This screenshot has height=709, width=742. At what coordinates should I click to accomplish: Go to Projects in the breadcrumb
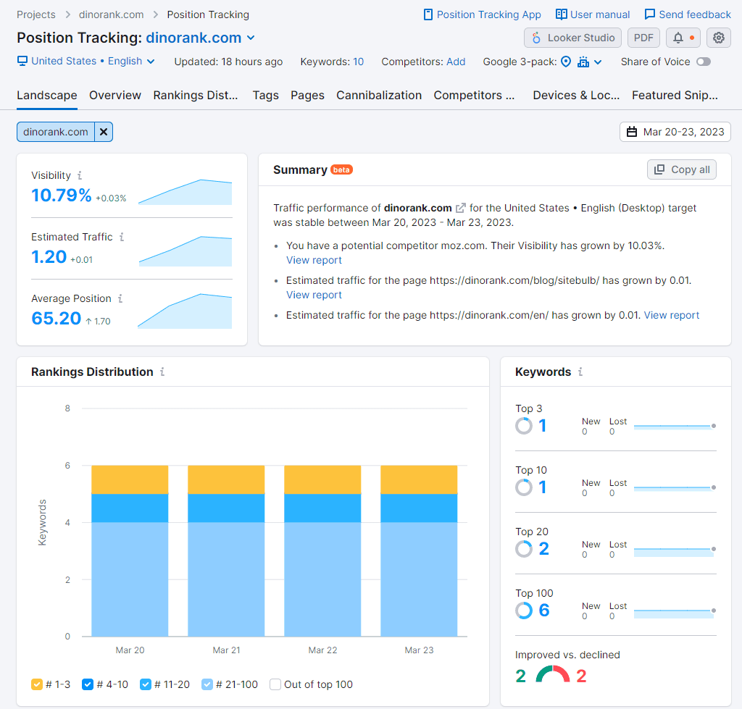(x=36, y=14)
